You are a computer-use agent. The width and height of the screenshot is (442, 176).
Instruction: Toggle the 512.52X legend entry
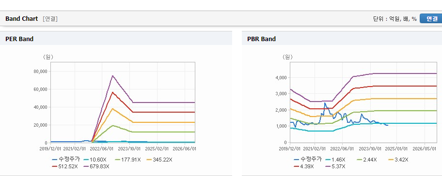[x=65, y=166]
